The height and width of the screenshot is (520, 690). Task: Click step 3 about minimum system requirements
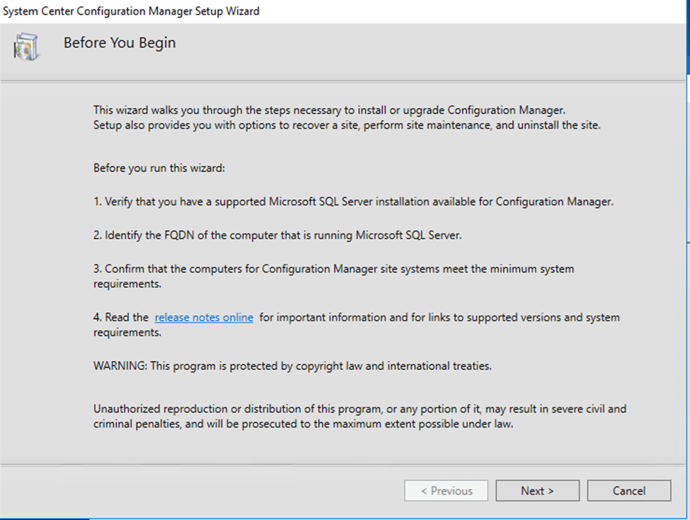pyautogui.click(x=333, y=270)
